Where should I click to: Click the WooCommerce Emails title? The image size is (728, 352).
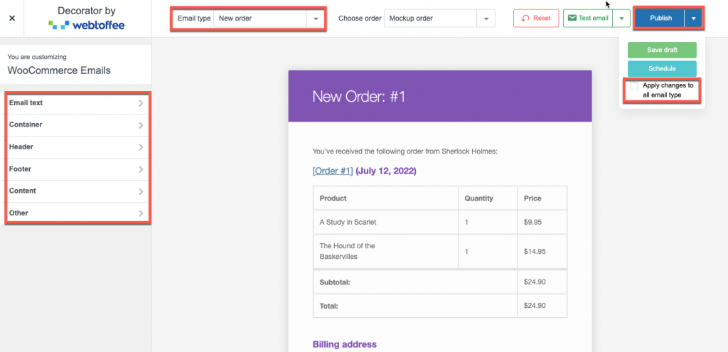[x=59, y=70]
